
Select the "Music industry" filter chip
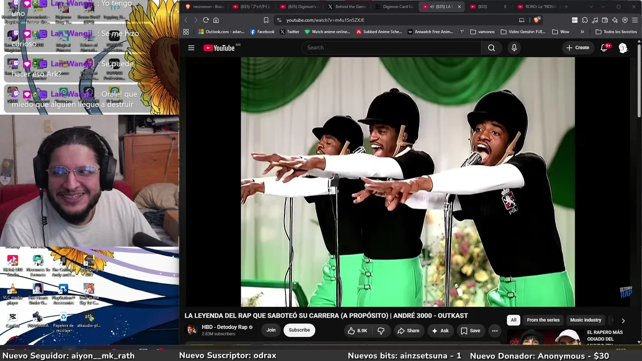[585, 320]
